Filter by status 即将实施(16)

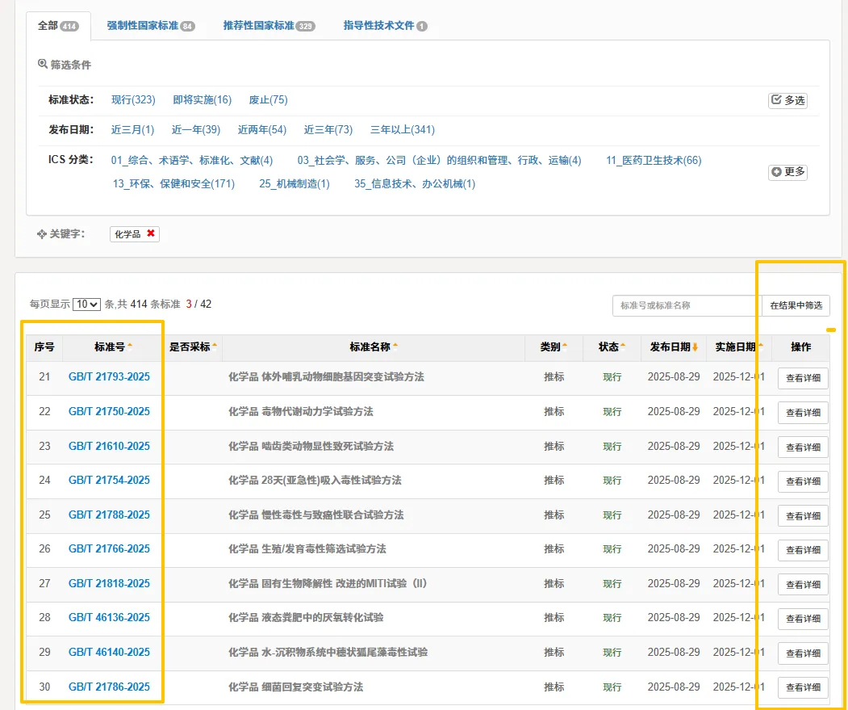203,99
